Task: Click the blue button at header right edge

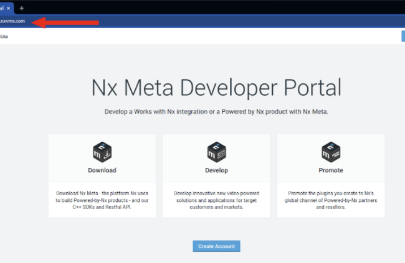Action: (403, 36)
